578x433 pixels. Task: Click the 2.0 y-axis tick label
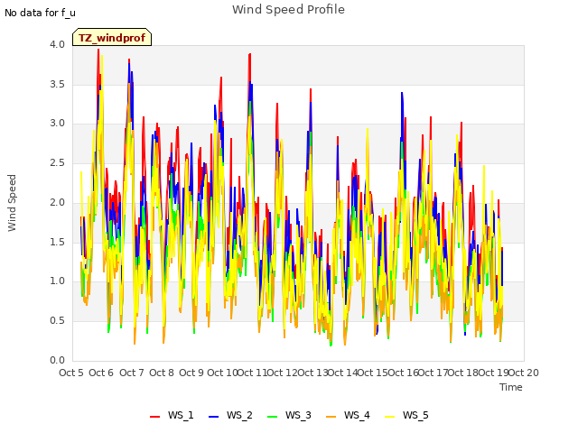(x=57, y=202)
